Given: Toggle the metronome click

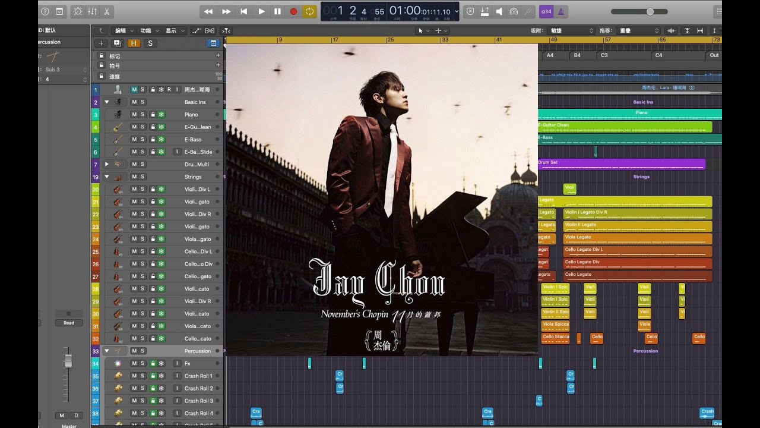Looking at the screenshot, I should click(x=561, y=11).
